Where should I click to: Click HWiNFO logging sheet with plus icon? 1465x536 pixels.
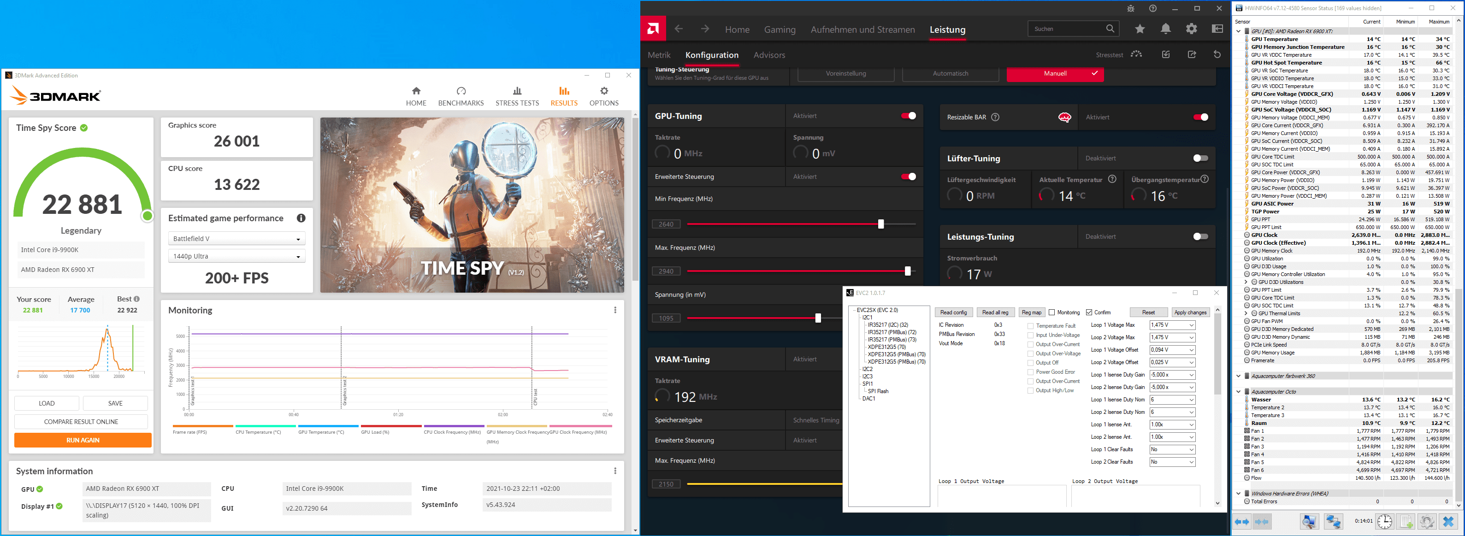[1406, 522]
